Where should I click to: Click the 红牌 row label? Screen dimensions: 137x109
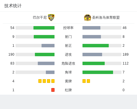[x=68, y=90]
